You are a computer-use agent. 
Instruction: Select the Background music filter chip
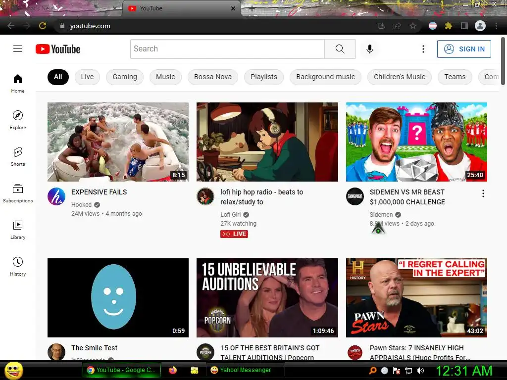click(326, 77)
